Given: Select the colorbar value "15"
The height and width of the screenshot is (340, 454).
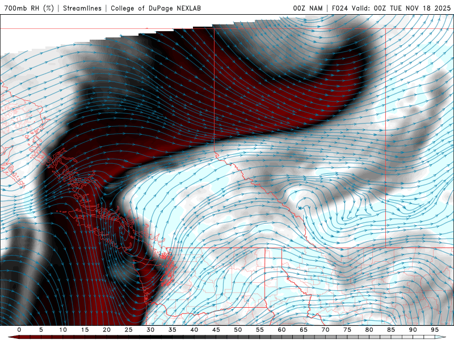Looking at the screenshot, I should click(x=85, y=330).
